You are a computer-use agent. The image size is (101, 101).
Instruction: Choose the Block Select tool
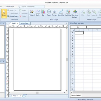13,16
